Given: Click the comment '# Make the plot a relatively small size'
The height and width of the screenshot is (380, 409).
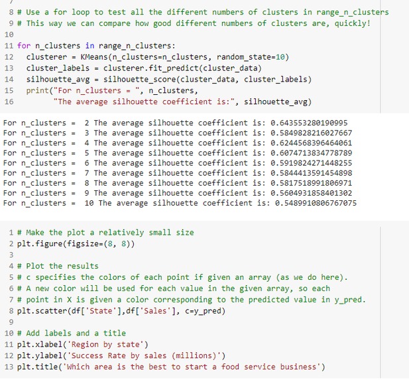Looking at the screenshot, I should point(105,233).
